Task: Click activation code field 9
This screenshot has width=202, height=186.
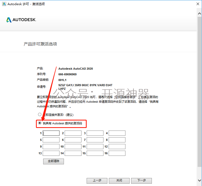Action: (x=51, y=147)
